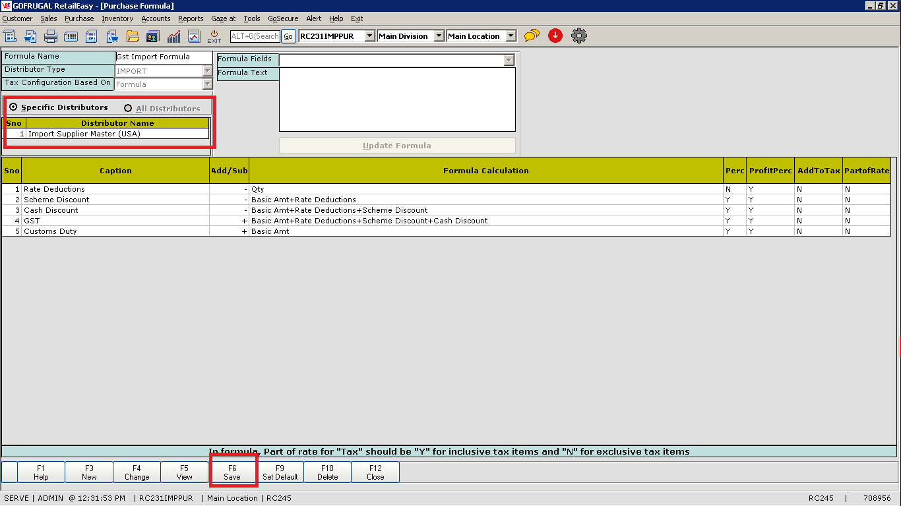Viewport: 901px width, 506px height.
Task: Expand the Main Division dropdown
Action: coord(439,36)
